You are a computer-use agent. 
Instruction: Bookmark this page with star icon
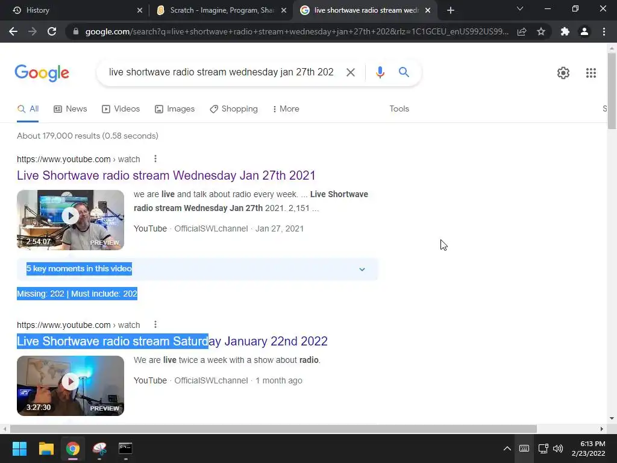pyautogui.click(x=541, y=31)
